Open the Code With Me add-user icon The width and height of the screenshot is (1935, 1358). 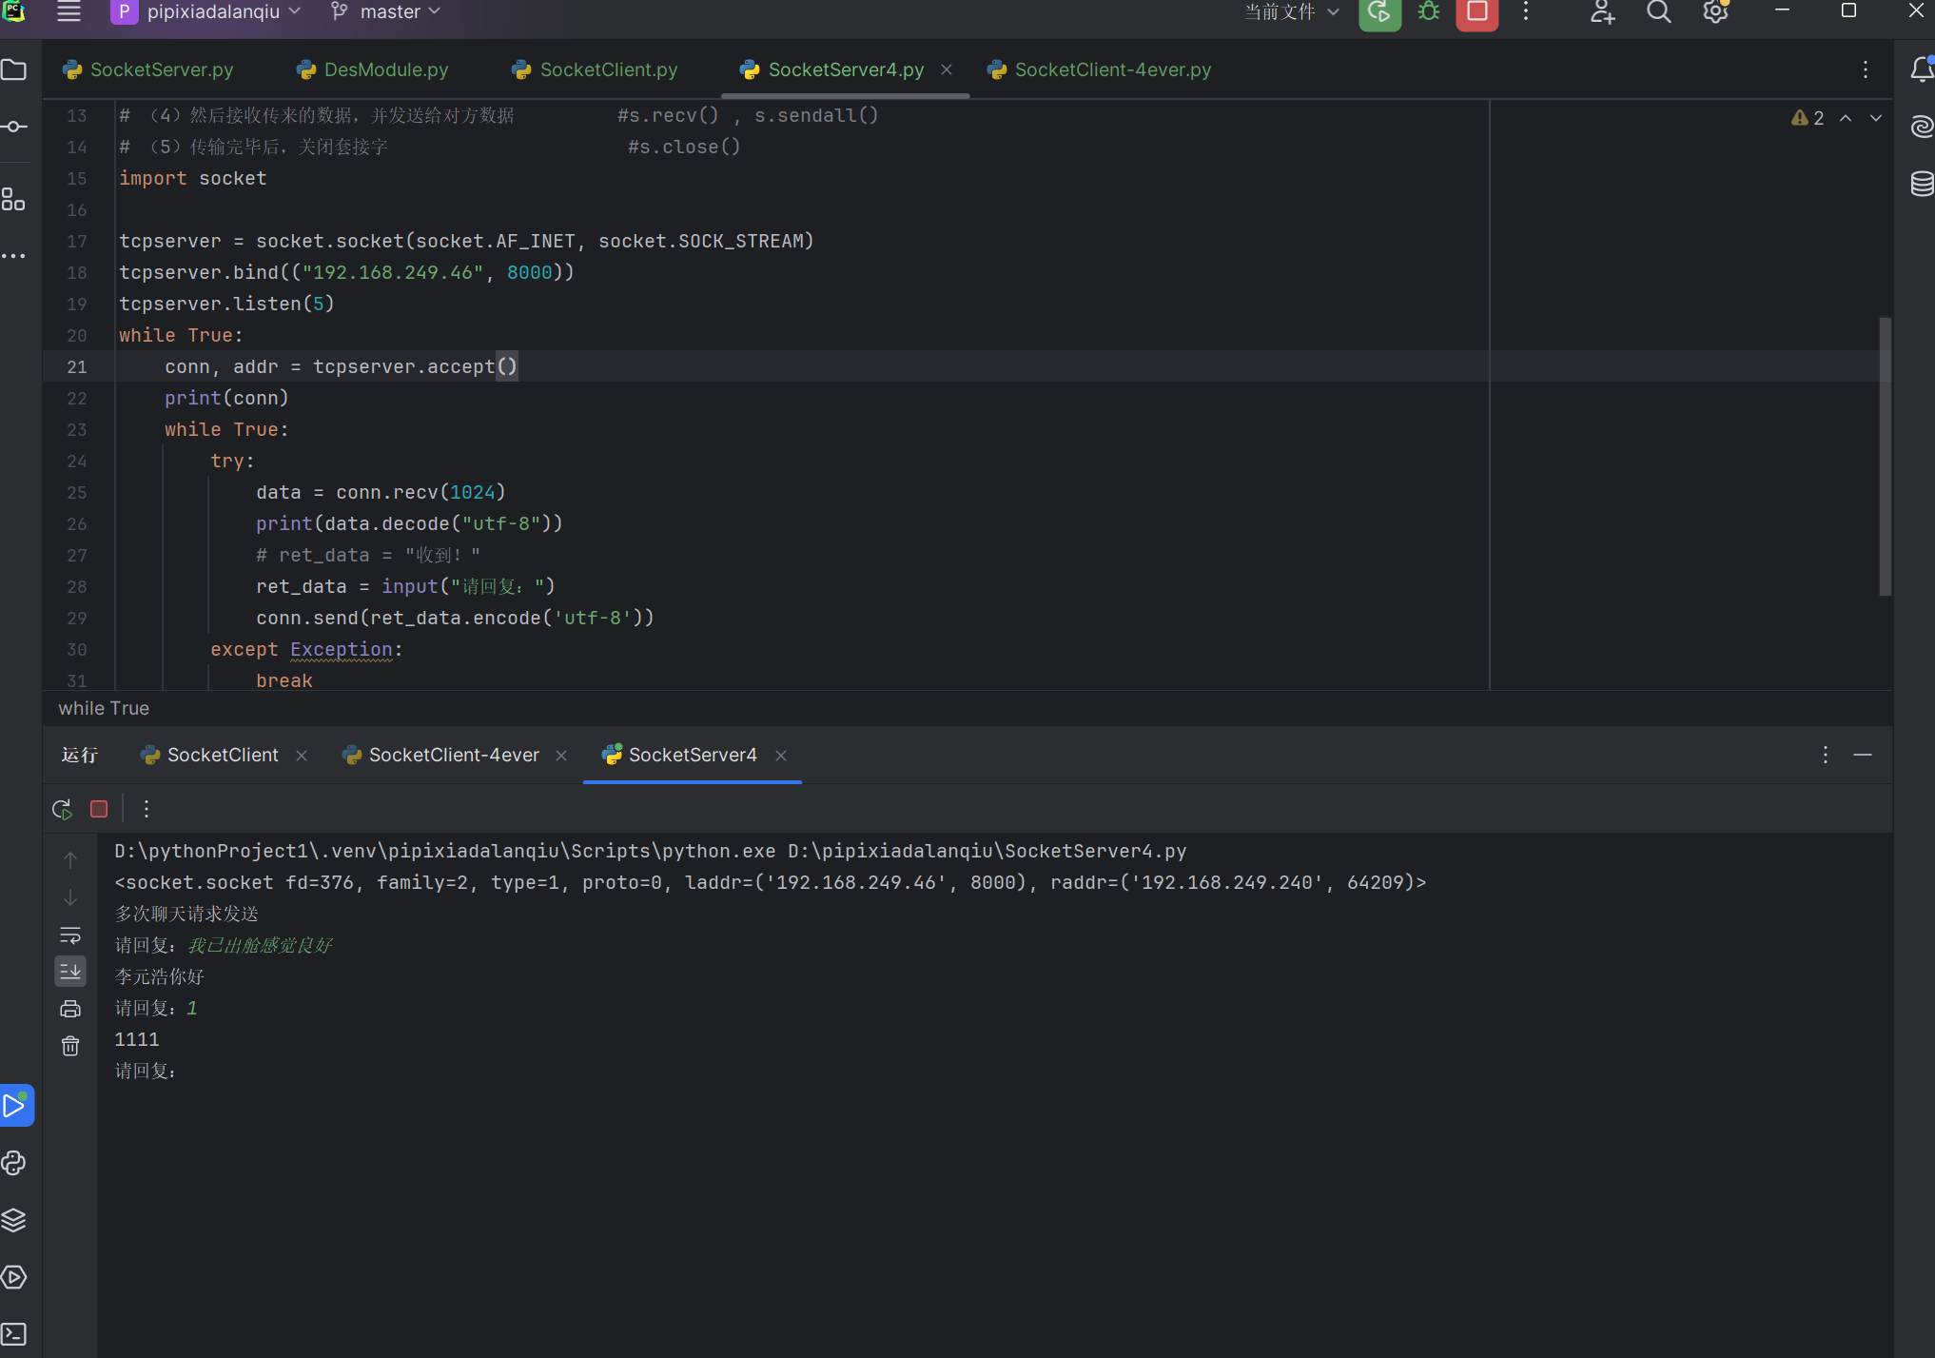(1602, 12)
